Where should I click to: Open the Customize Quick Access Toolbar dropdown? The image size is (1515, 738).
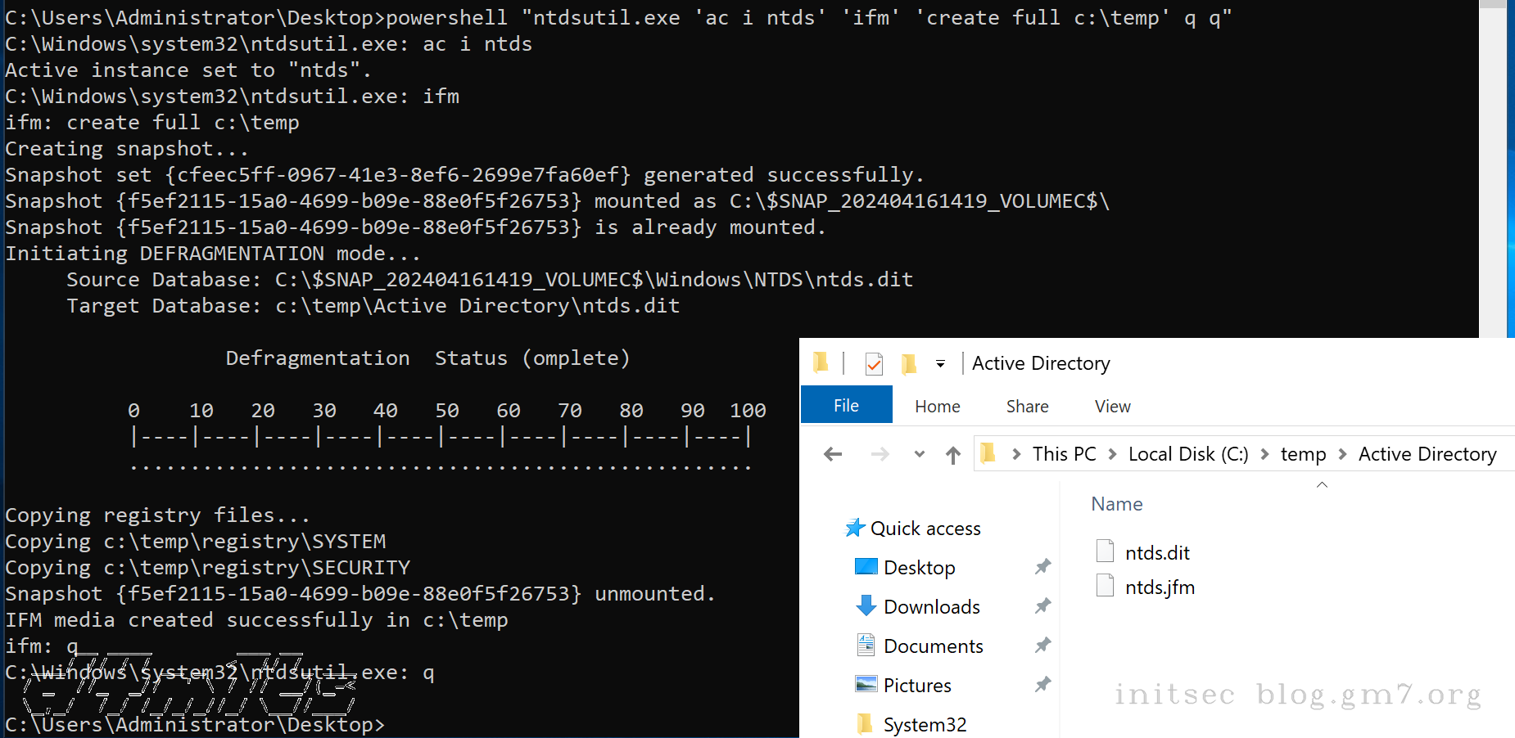[940, 364]
